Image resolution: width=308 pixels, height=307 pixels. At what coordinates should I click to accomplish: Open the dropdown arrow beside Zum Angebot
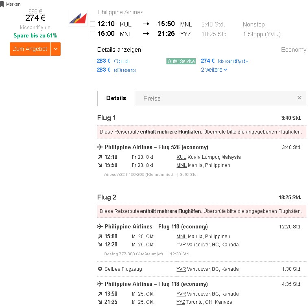pos(56,49)
